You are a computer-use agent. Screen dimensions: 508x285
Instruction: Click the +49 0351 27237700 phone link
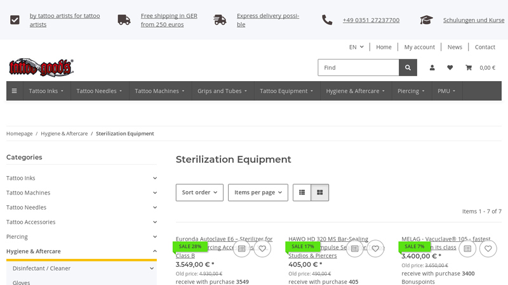tap(371, 20)
